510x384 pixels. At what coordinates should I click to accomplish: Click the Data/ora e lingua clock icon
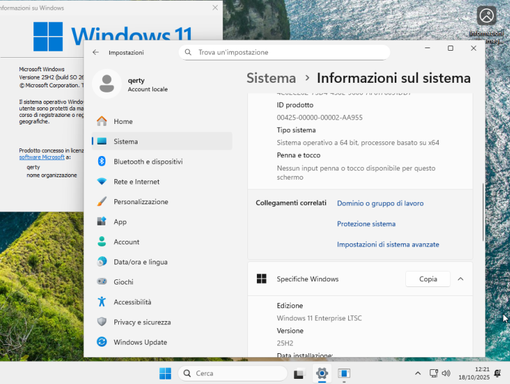coord(101,262)
